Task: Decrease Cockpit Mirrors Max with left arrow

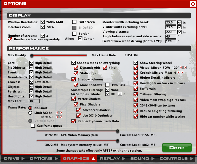Action: pyautogui.click(x=179, y=72)
